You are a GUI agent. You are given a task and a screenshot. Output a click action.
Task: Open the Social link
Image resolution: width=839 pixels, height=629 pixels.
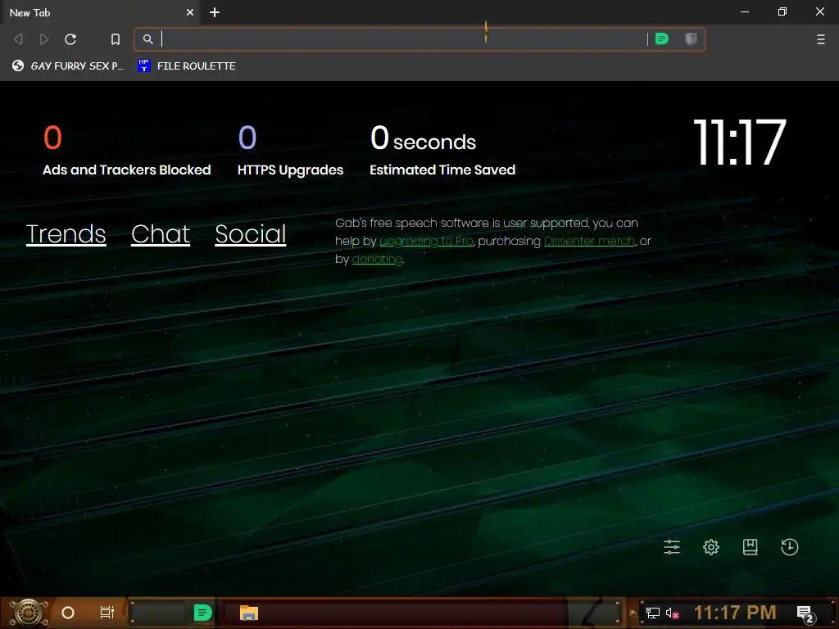click(251, 234)
